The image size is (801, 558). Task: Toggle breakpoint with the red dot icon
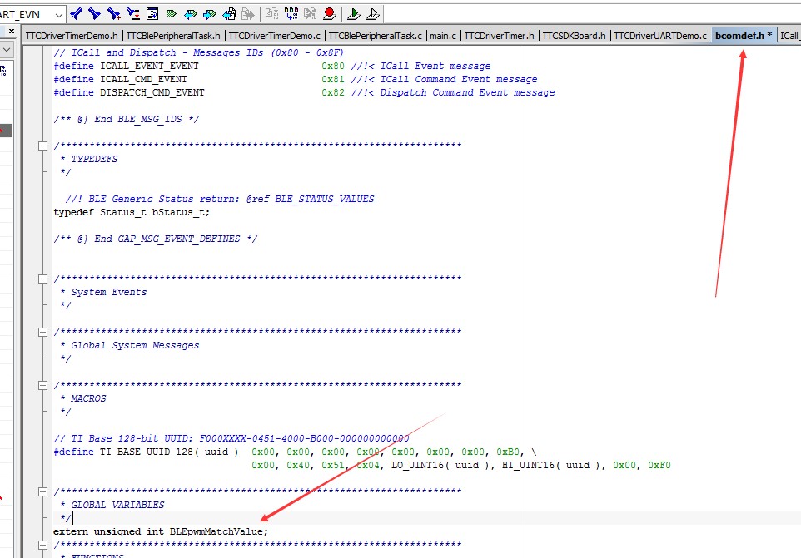coord(330,14)
